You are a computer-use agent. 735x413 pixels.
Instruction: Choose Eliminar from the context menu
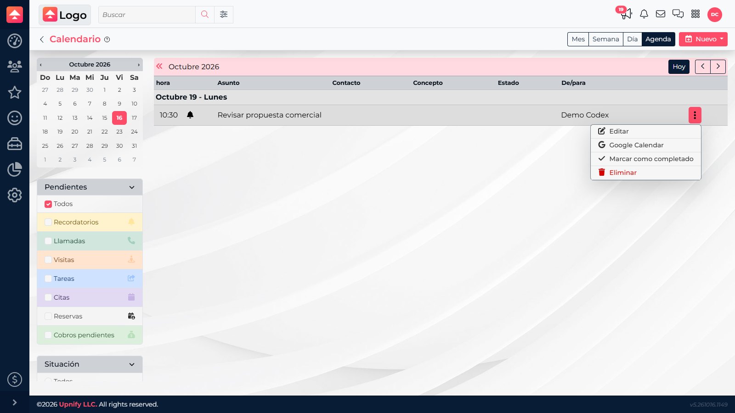pos(646,173)
